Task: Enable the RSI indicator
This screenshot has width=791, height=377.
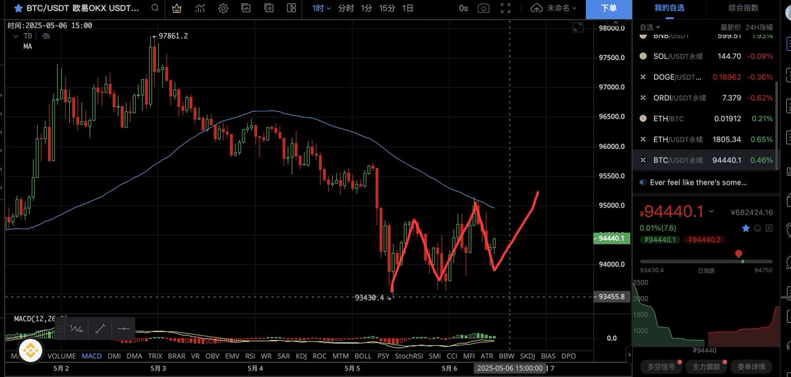Action: 250,356
